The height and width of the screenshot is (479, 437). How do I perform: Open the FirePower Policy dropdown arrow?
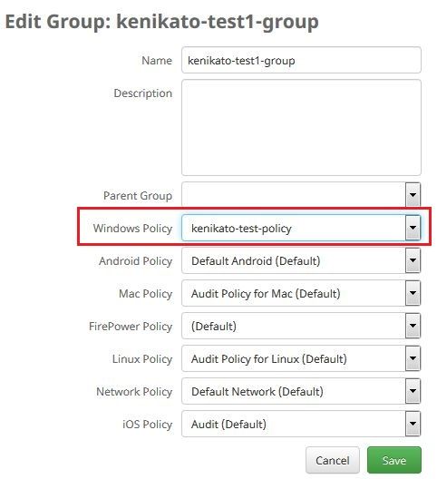click(413, 326)
